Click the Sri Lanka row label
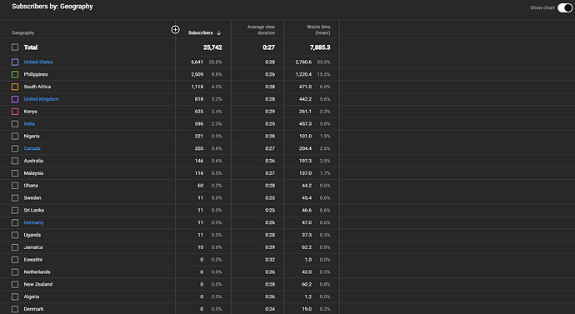 click(34, 211)
